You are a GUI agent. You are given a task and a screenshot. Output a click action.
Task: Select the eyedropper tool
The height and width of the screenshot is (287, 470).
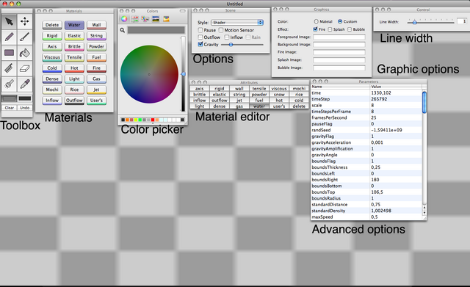click(24, 84)
